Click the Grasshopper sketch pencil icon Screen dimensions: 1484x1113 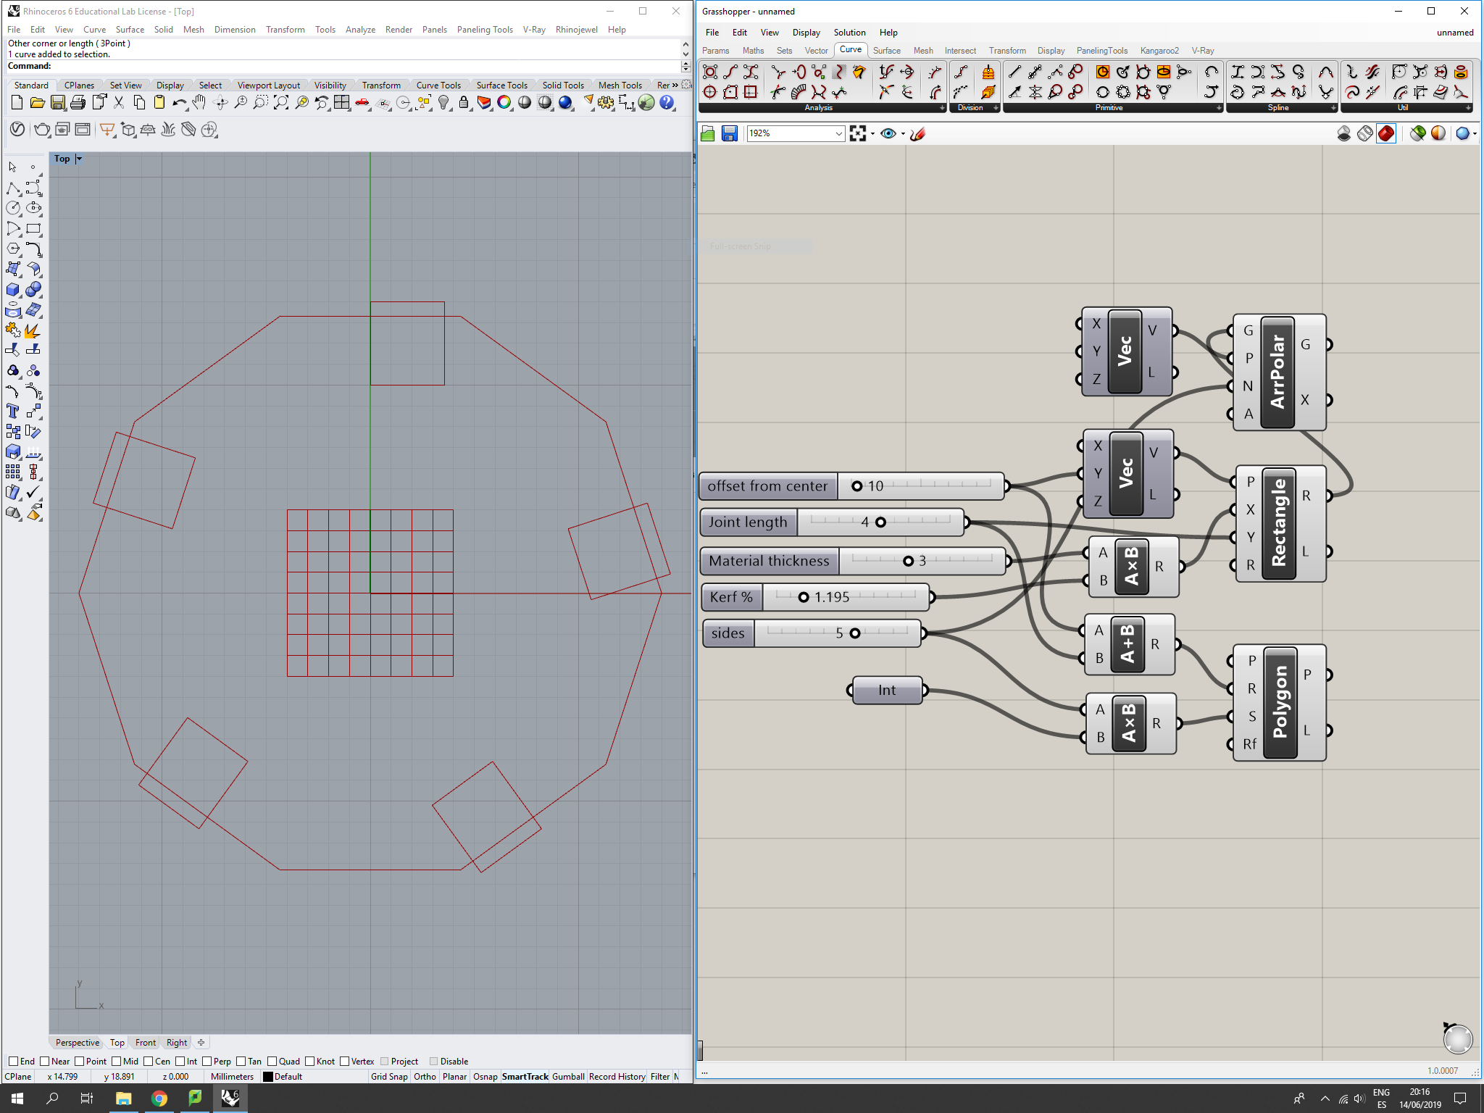918,133
